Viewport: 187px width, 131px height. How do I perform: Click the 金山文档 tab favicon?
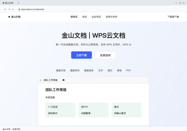click(3, 3)
